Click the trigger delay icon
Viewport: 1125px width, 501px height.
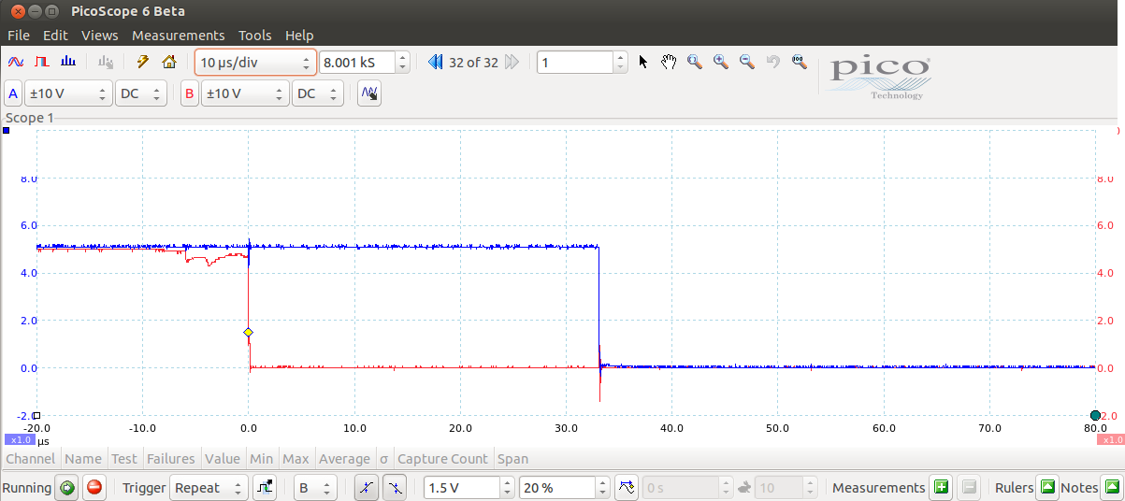[x=627, y=487]
